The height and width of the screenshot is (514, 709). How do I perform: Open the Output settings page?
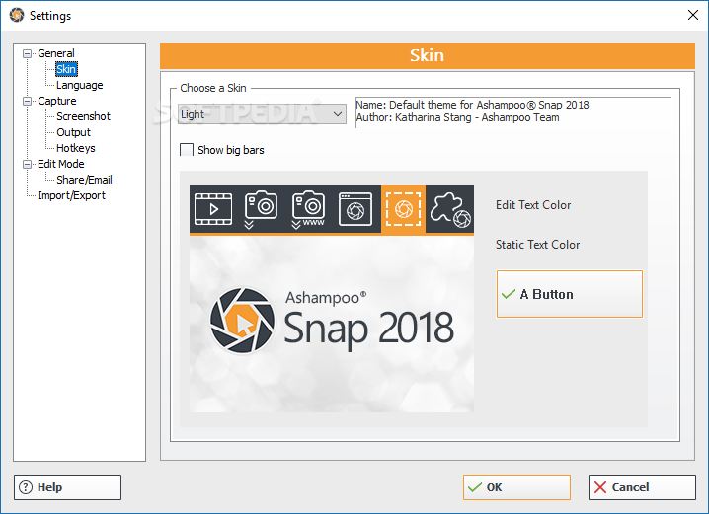click(x=73, y=132)
